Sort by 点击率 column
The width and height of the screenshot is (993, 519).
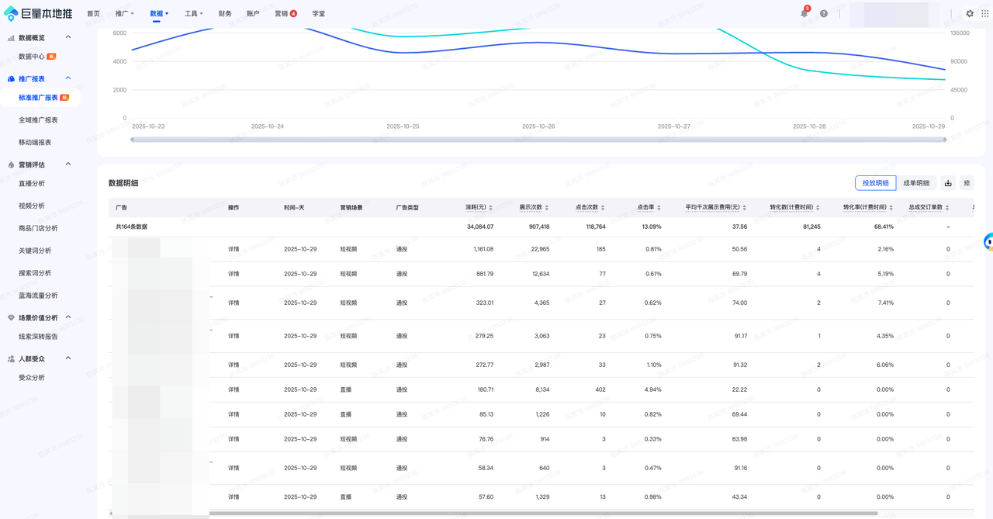pos(659,208)
